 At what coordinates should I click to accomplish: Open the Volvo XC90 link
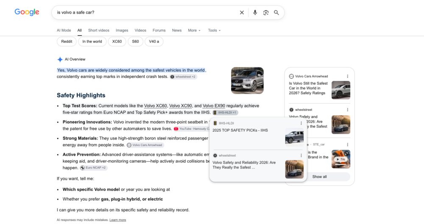click(180, 106)
